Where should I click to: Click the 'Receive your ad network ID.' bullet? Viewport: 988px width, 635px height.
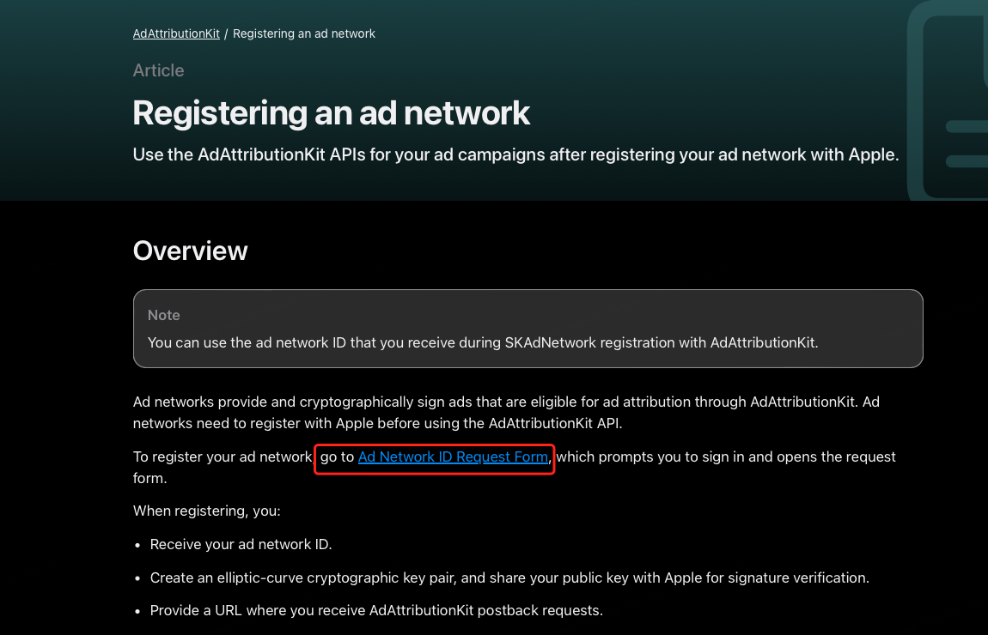[x=241, y=544]
